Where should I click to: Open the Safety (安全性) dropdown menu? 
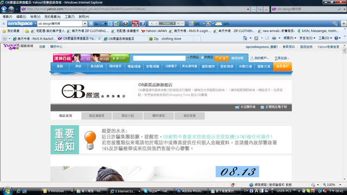[x=307, y=38]
